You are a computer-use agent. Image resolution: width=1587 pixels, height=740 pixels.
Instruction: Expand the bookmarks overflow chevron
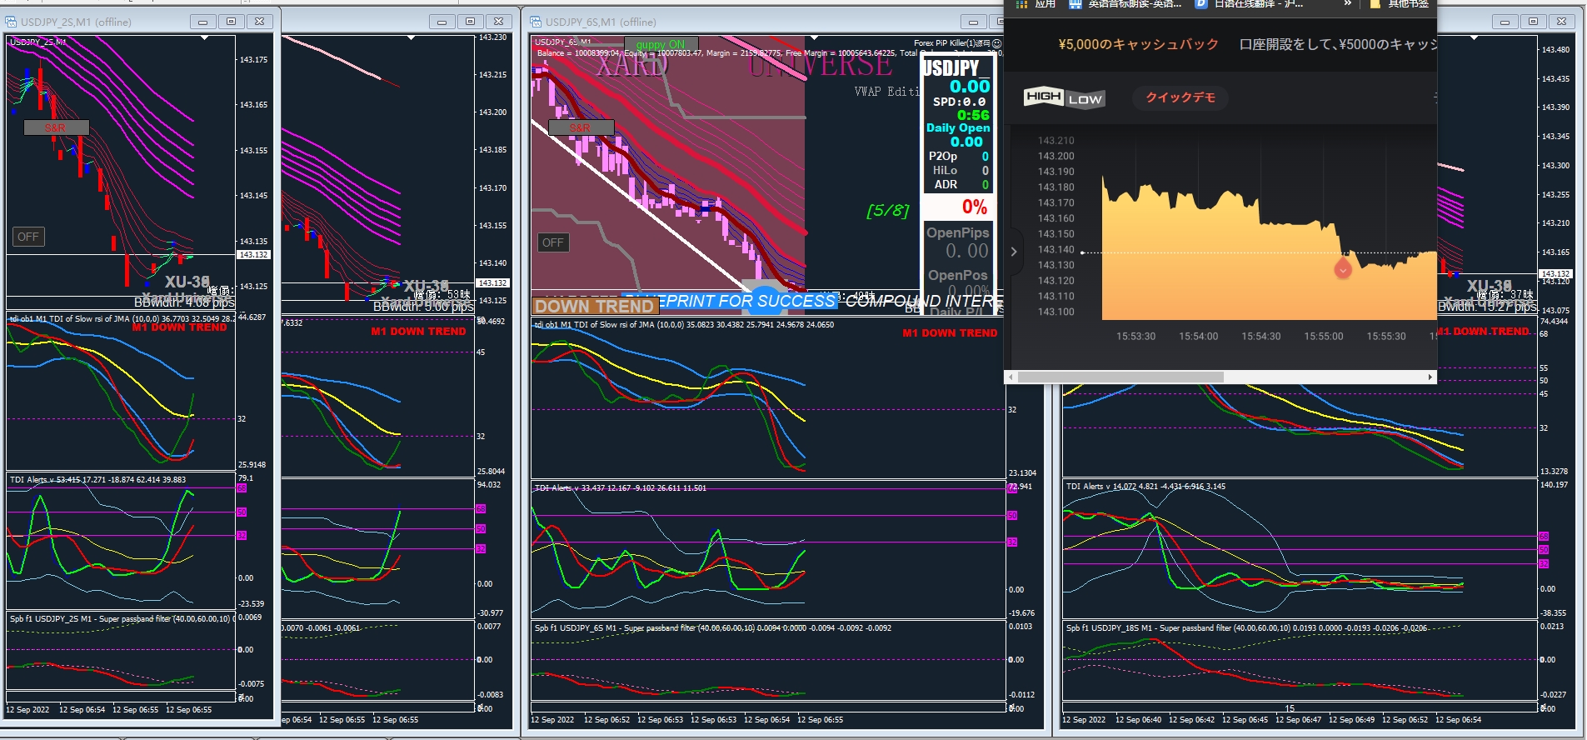[x=1347, y=4]
